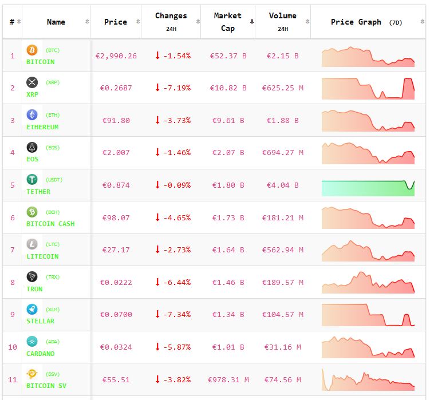
Task: Click the EOS coin logo icon
Action: (32, 148)
